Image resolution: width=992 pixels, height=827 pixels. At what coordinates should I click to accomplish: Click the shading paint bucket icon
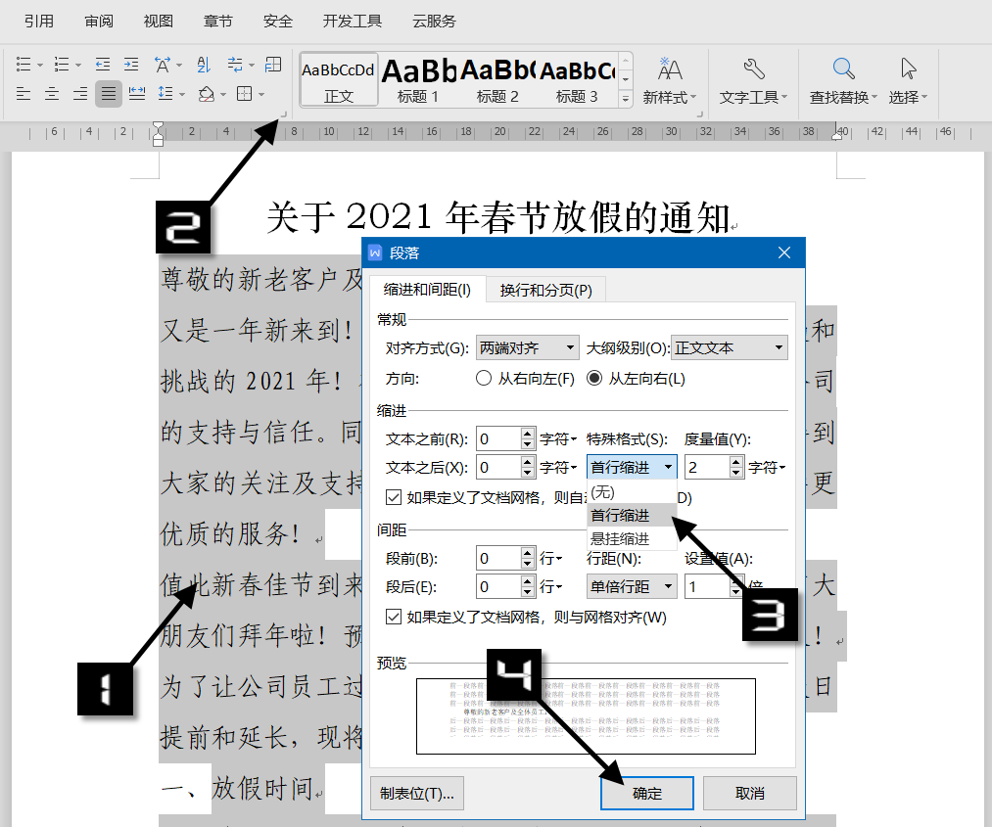click(207, 94)
